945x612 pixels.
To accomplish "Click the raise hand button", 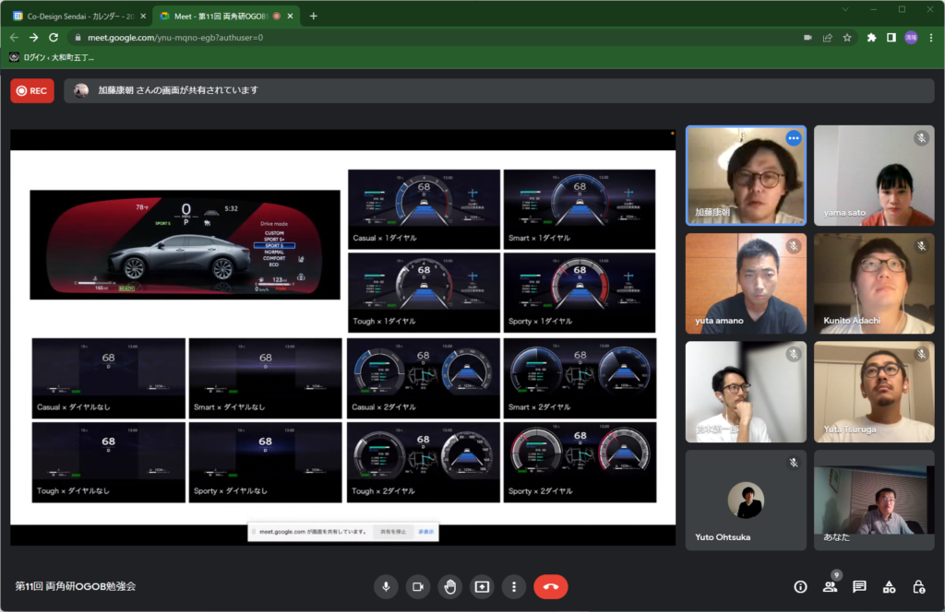I will pyautogui.click(x=449, y=586).
